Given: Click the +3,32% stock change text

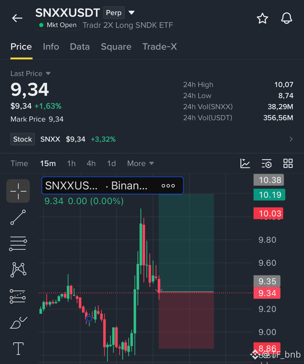Looking at the screenshot, I should point(103,139).
